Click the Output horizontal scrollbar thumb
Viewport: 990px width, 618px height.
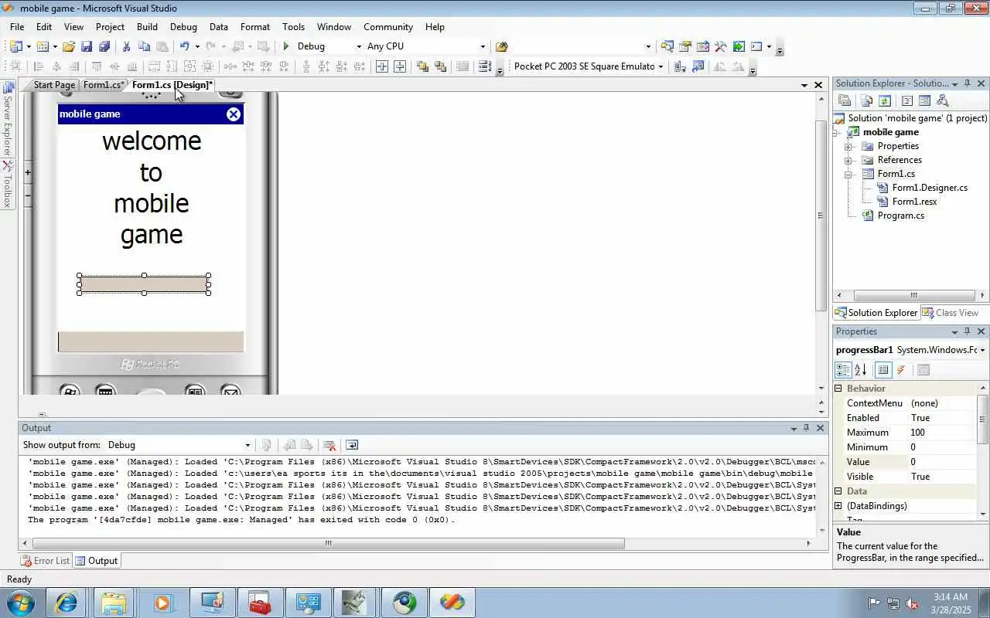(x=328, y=543)
